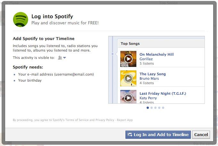
Task: Select the first carousel page dot
Action: point(148,108)
